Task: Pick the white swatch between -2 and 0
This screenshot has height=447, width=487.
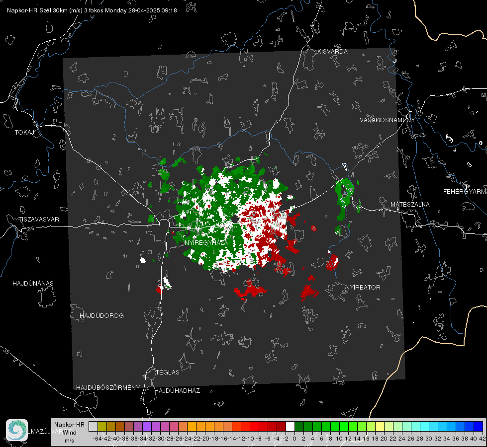Action: point(290,426)
